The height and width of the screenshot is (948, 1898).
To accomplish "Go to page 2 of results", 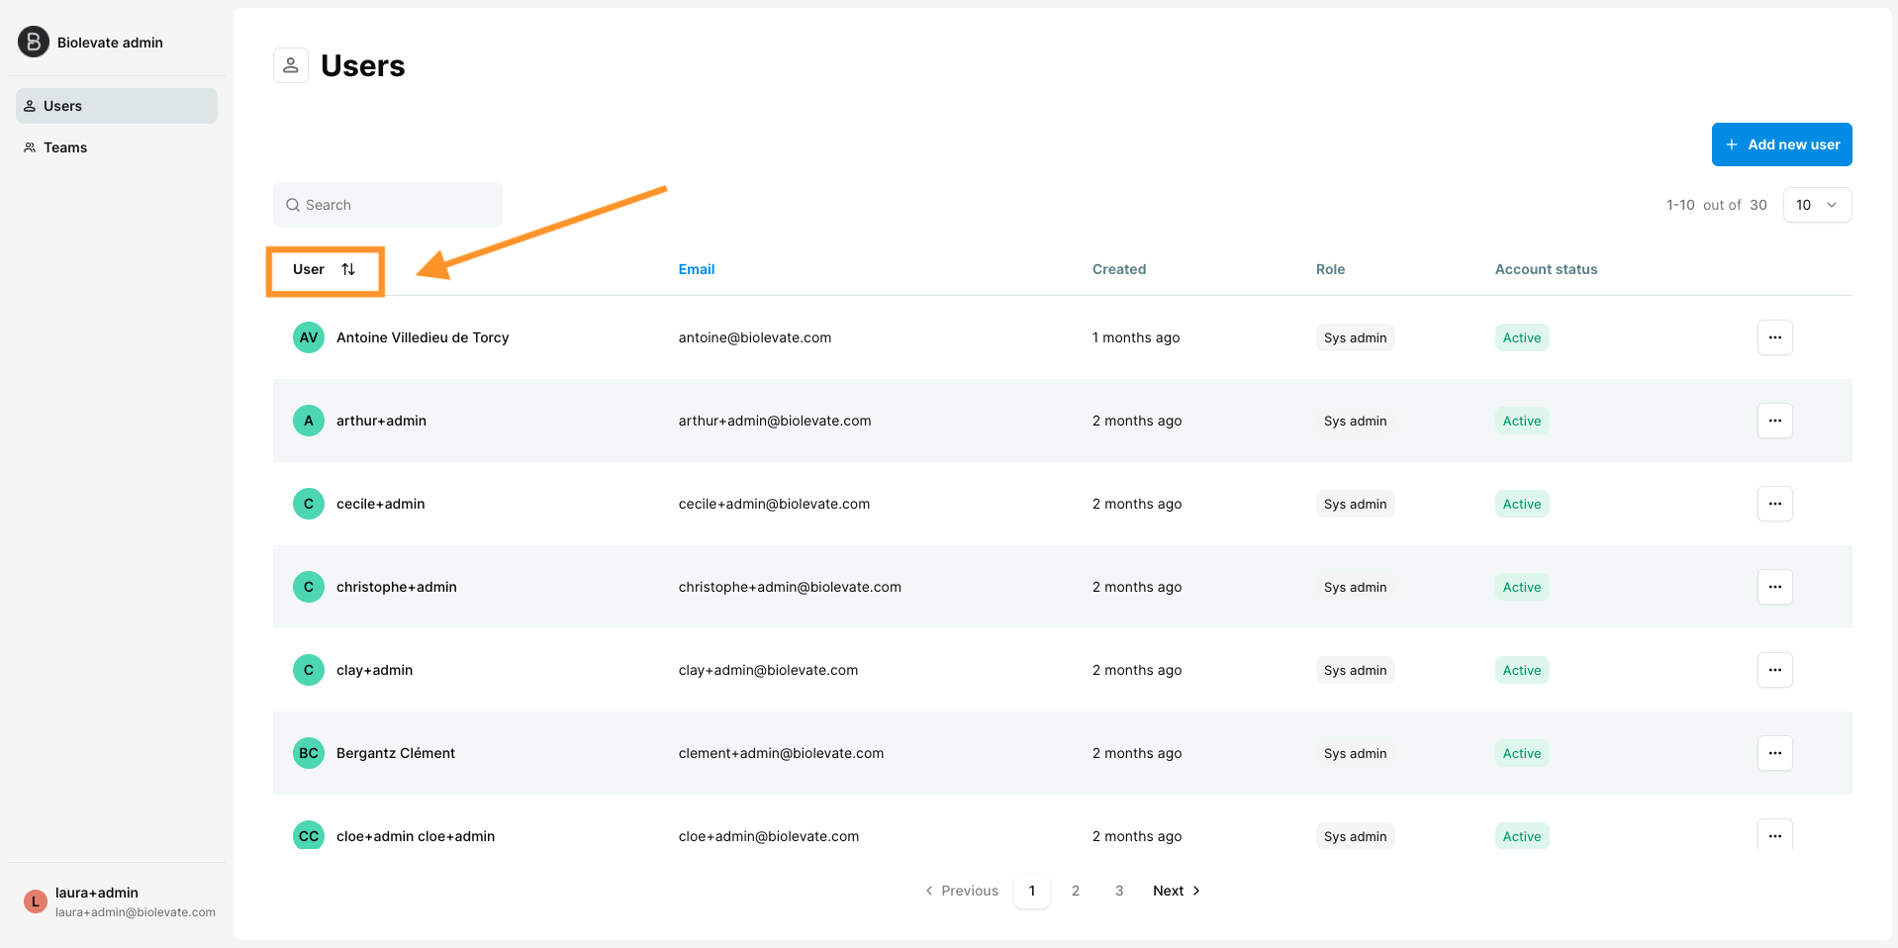I will point(1076,891).
